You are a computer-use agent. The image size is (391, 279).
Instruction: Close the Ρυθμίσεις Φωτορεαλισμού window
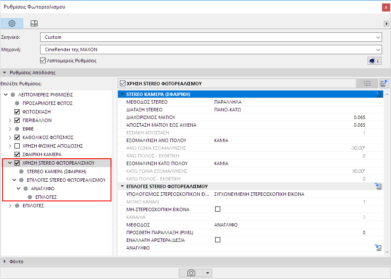[x=386, y=8]
